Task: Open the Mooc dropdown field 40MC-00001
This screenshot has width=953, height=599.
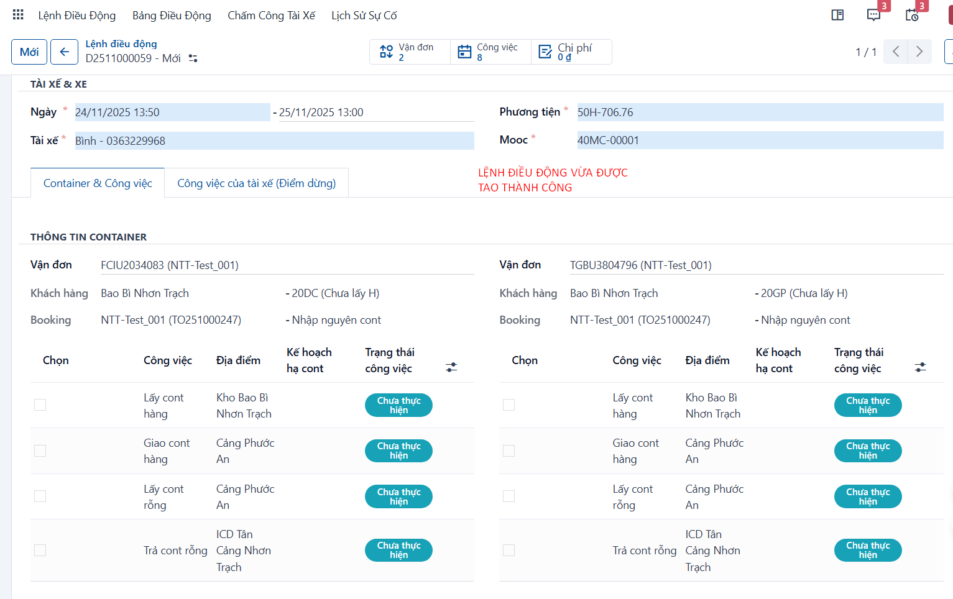Action: 760,140
